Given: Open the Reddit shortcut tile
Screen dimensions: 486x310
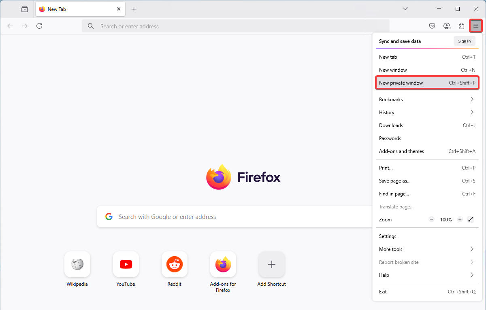Looking at the screenshot, I should click(175, 269).
